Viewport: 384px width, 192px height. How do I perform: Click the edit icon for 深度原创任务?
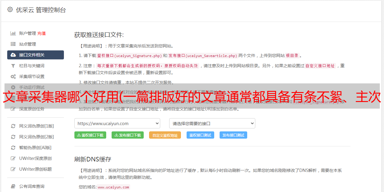click(13, 109)
